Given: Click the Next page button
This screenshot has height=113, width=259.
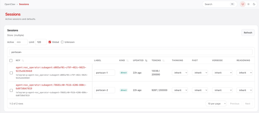Looking at the screenshot, I should [x=248, y=103].
